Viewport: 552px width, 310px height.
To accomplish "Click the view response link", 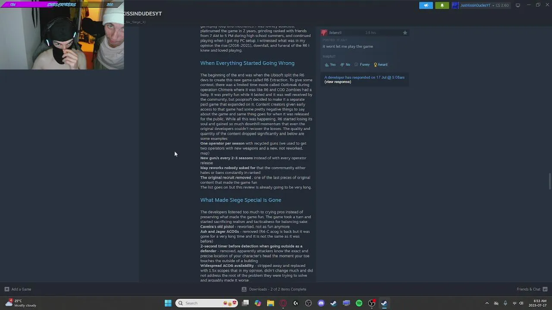I will (x=338, y=82).
